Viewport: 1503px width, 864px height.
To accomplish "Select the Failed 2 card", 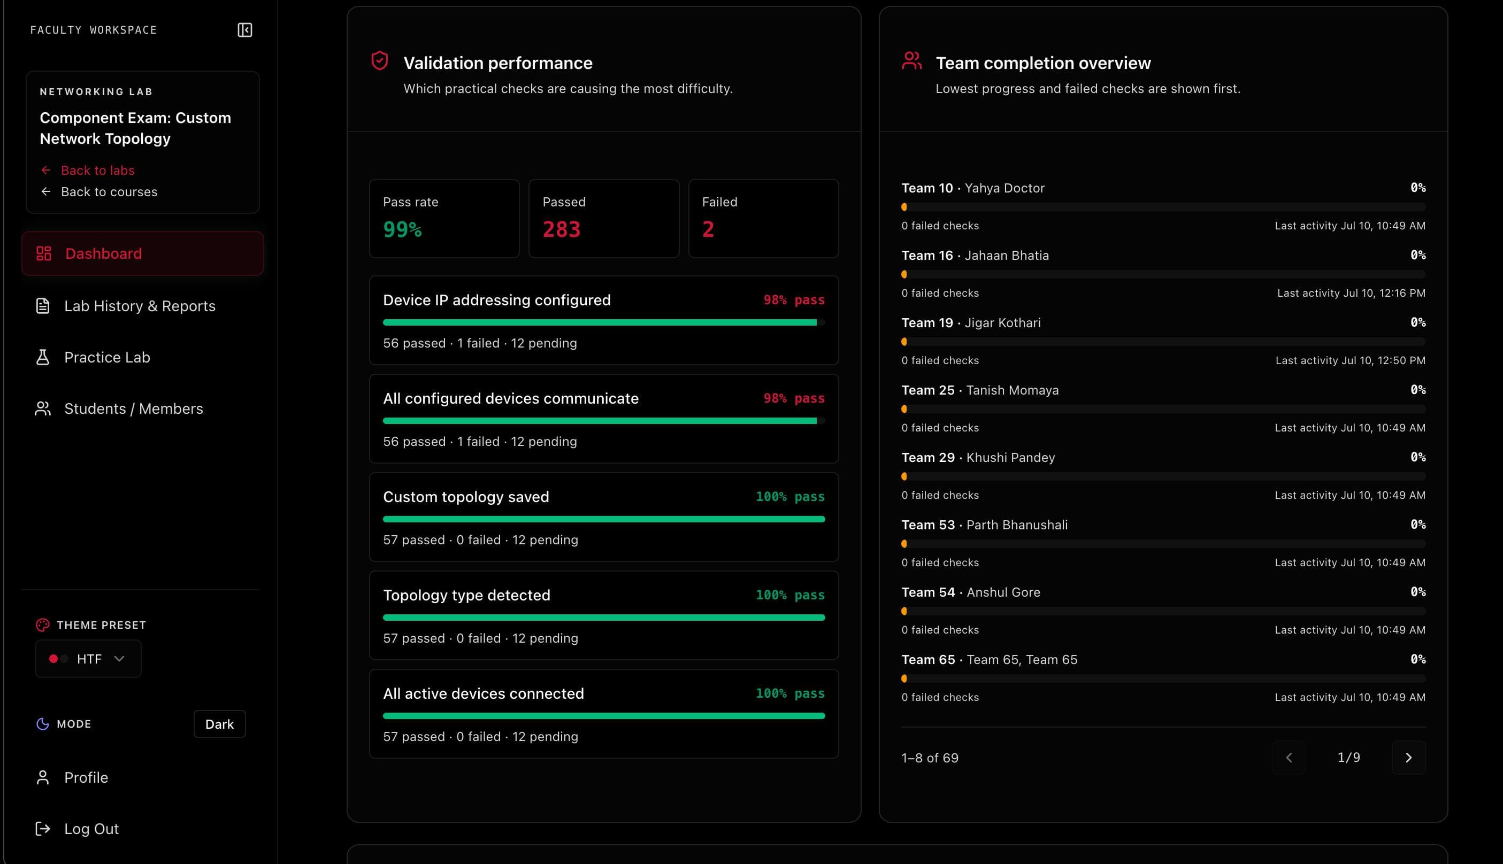I will pyautogui.click(x=763, y=218).
